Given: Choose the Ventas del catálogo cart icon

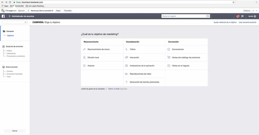Looking at the screenshot, I should (x=169, y=57).
